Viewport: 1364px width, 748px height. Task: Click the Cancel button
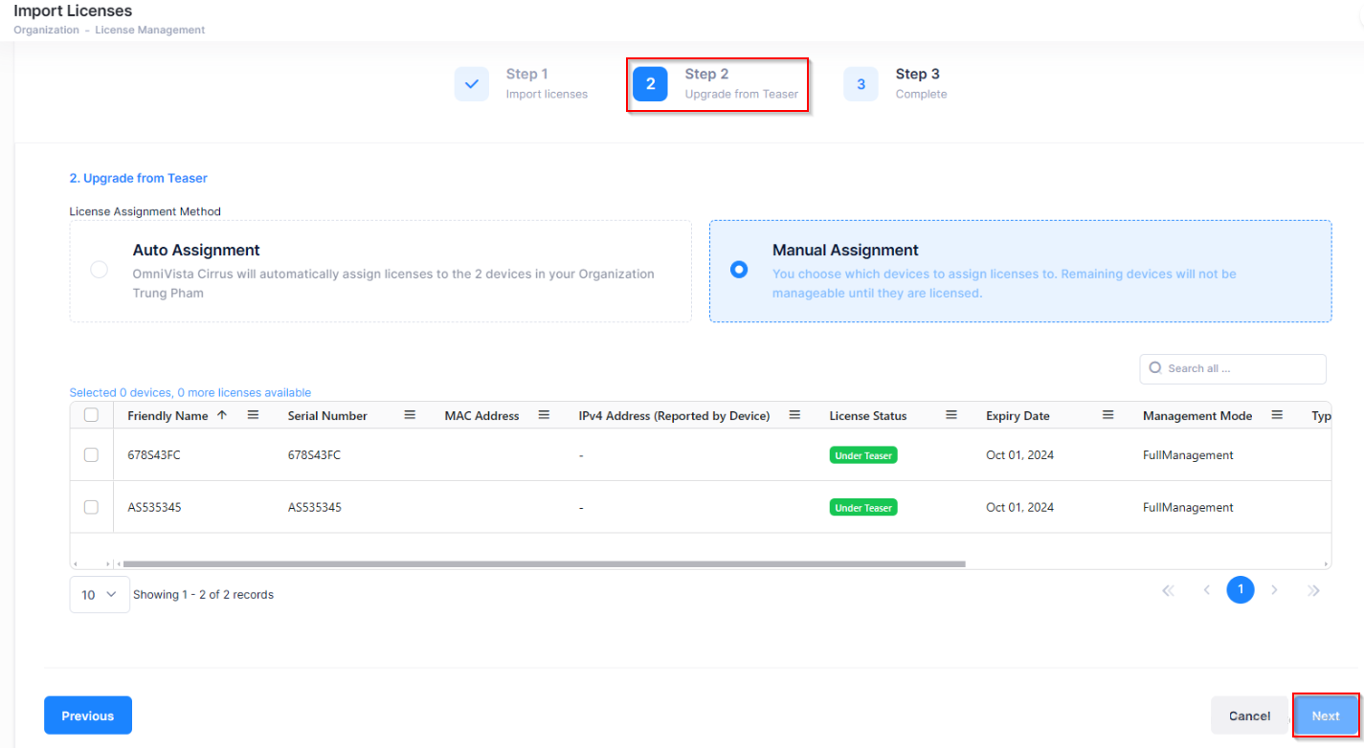tap(1249, 715)
